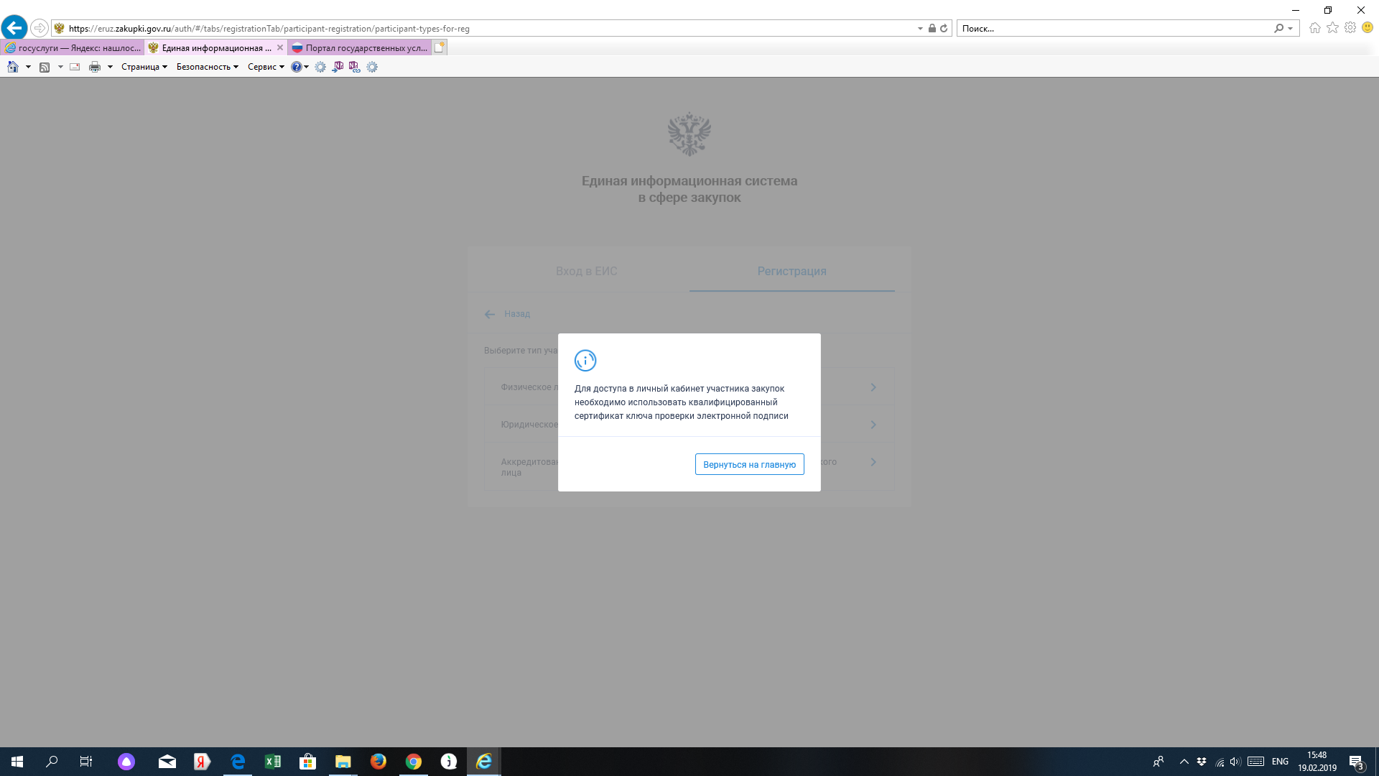Viewport: 1379px width, 776px height.
Task: Open browser settings gear icon
Action: 1350,28
